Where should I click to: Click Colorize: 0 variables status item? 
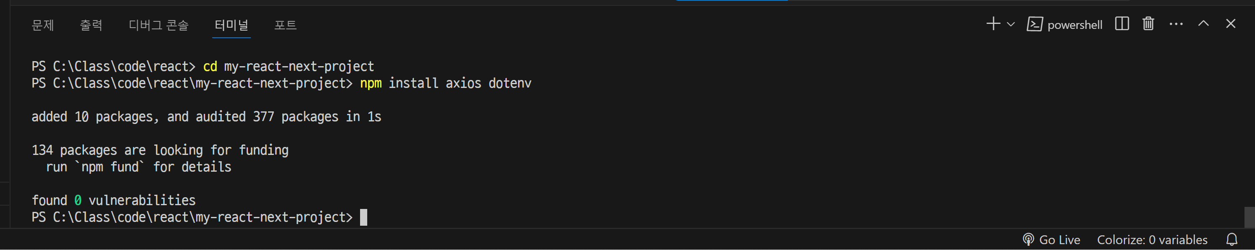pos(1152,240)
